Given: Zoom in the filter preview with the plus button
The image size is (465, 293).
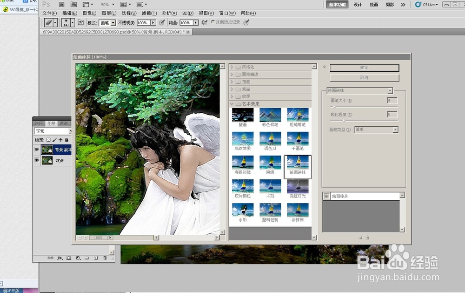Looking at the screenshot, I should pos(85,238).
